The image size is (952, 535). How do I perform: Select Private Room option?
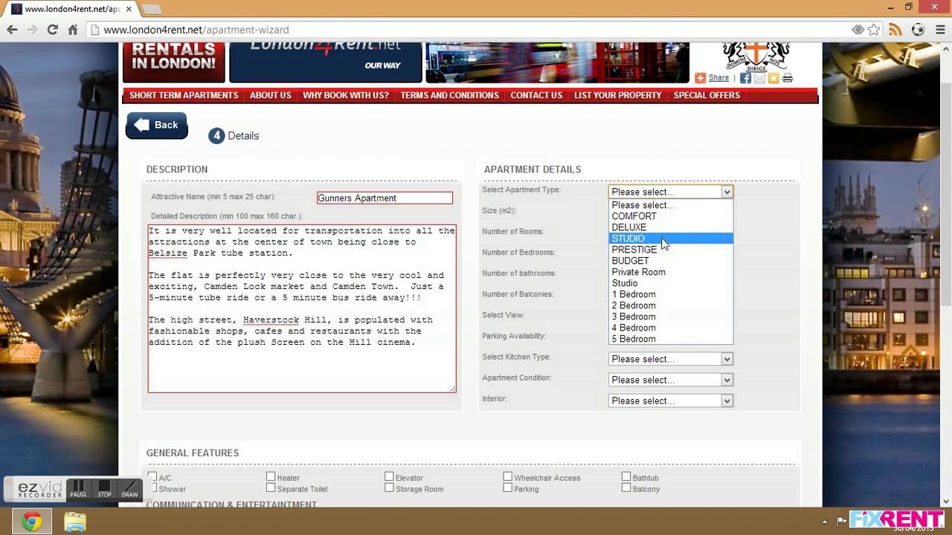(x=671, y=272)
